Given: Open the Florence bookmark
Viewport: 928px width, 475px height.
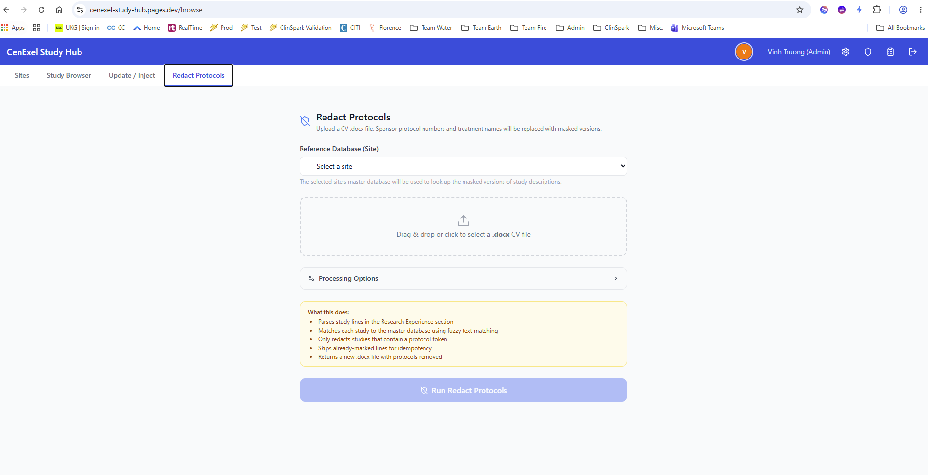Looking at the screenshot, I should click(x=384, y=28).
